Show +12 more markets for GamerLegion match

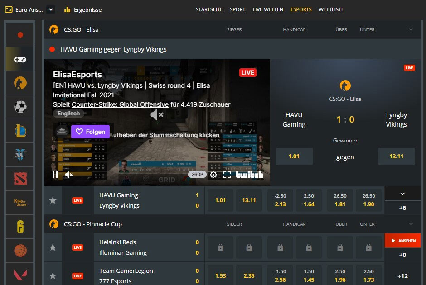[x=402, y=276]
